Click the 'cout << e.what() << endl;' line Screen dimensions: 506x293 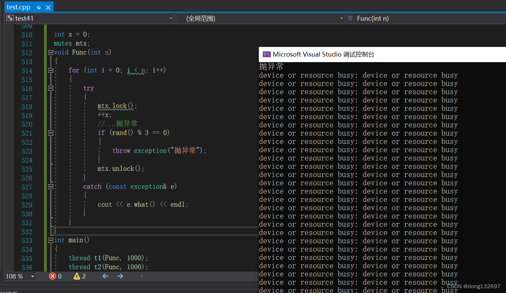pyautogui.click(x=143, y=204)
